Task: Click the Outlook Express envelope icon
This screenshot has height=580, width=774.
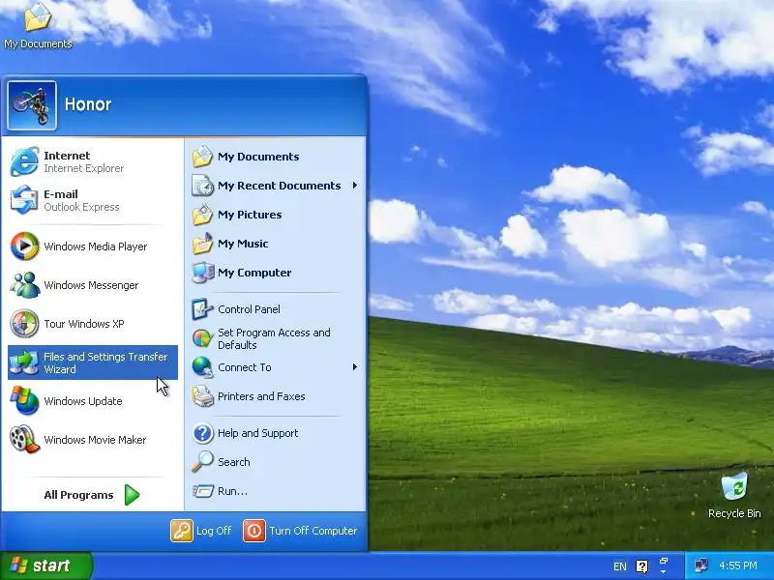Action: coord(24,200)
